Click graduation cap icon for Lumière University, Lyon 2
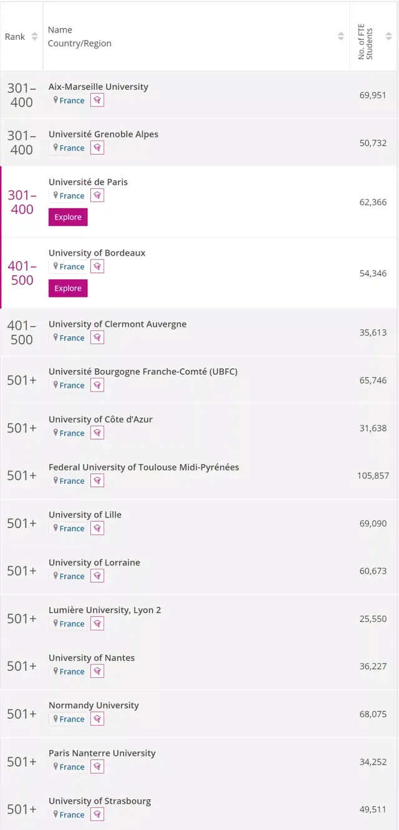Viewport: 399px width, 830px height. click(97, 624)
